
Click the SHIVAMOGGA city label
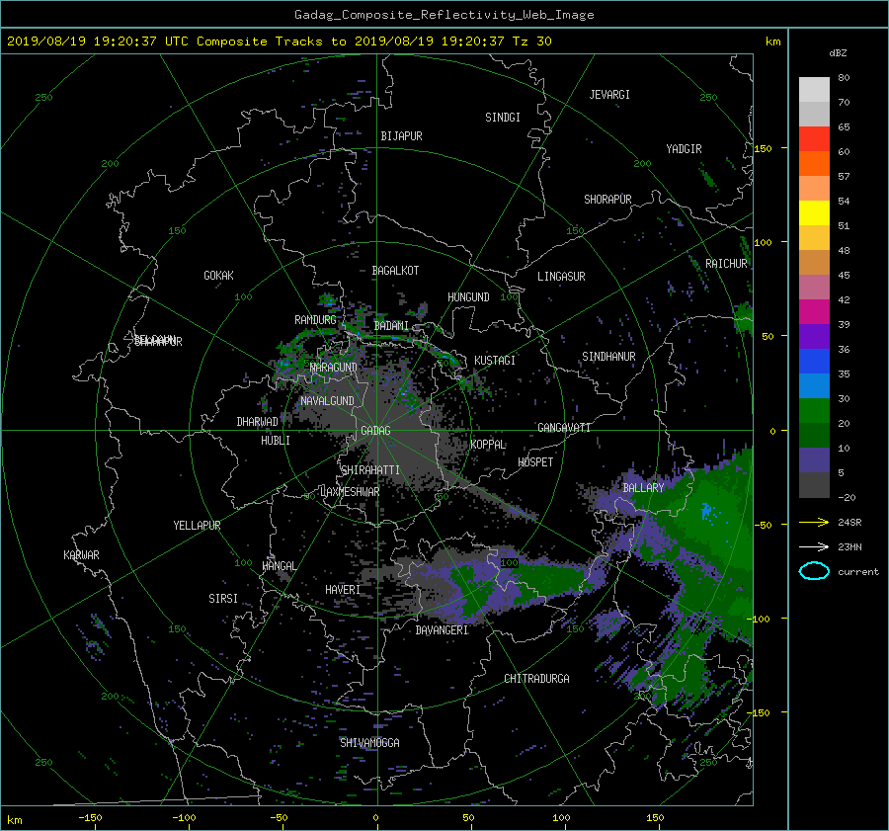pos(369,742)
